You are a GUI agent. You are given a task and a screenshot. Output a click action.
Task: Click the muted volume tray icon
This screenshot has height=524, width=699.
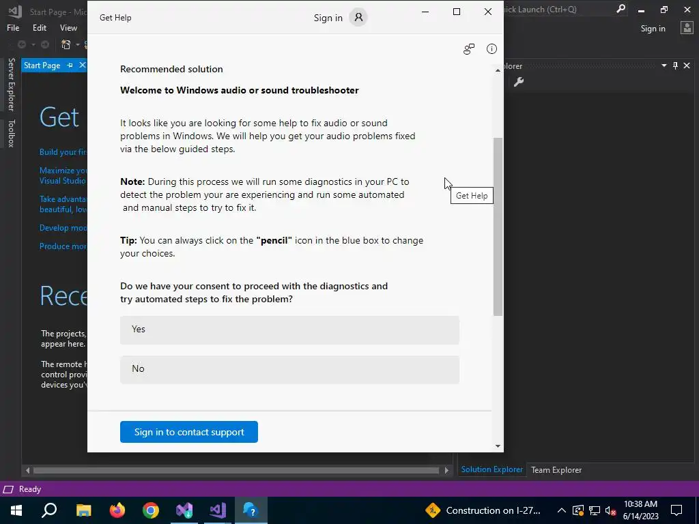610,510
